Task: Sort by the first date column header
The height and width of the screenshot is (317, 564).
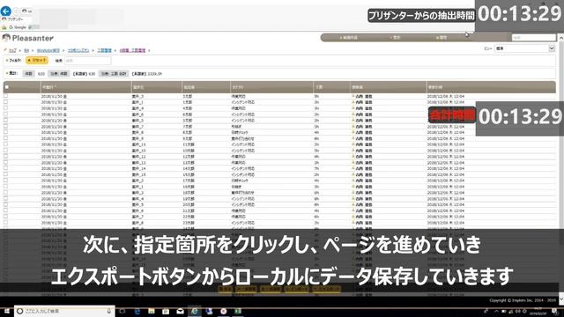Action: tap(85, 87)
